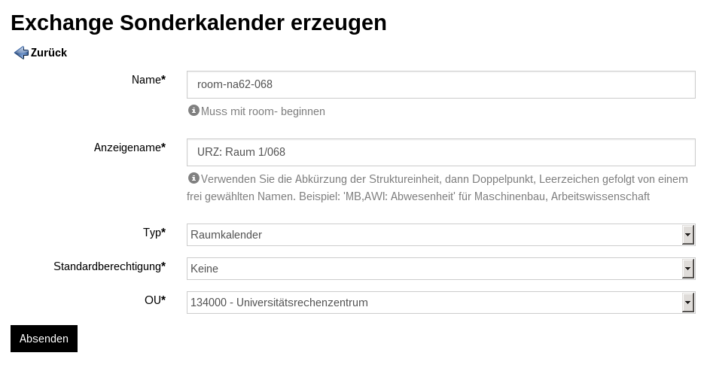Click the blue back arrow icon
Screen dimensions: 707x371
tap(21, 53)
